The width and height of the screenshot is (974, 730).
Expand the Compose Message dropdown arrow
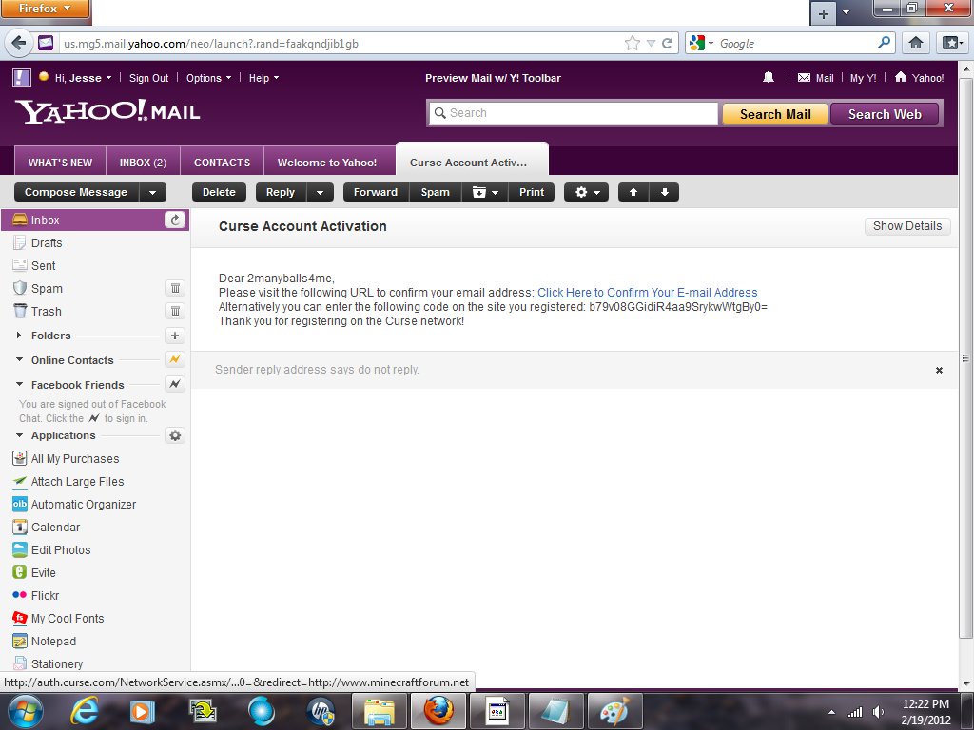pyautogui.click(x=153, y=192)
